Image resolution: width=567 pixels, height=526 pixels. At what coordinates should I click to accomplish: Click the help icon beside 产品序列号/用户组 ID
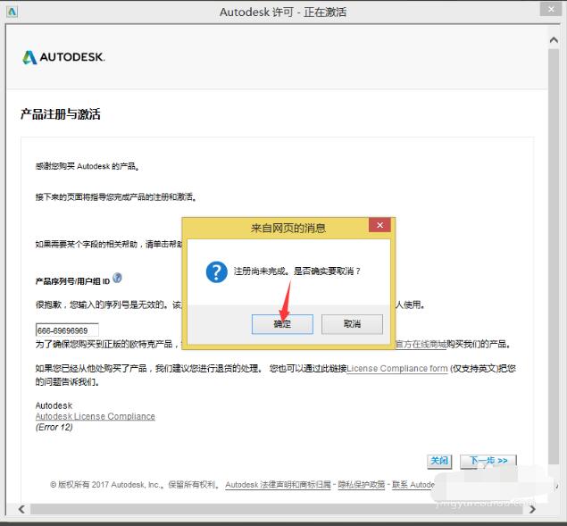[x=117, y=278]
